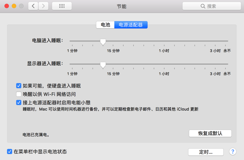Enable 唤醒以供 Wi-Fi 网络访问

[19, 94]
